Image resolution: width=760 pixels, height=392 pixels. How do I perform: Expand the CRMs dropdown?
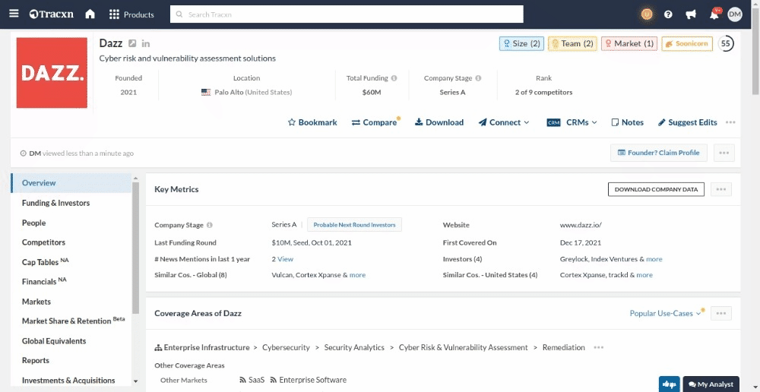572,122
